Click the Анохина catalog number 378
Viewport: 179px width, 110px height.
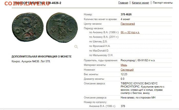pyautogui.click(x=123, y=106)
